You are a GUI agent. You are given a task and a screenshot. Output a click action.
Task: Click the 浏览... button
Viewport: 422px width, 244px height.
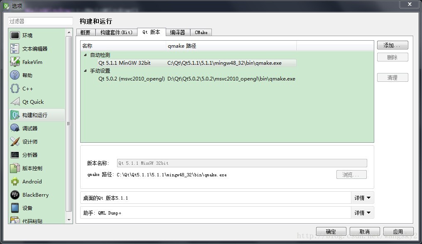(351, 175)
